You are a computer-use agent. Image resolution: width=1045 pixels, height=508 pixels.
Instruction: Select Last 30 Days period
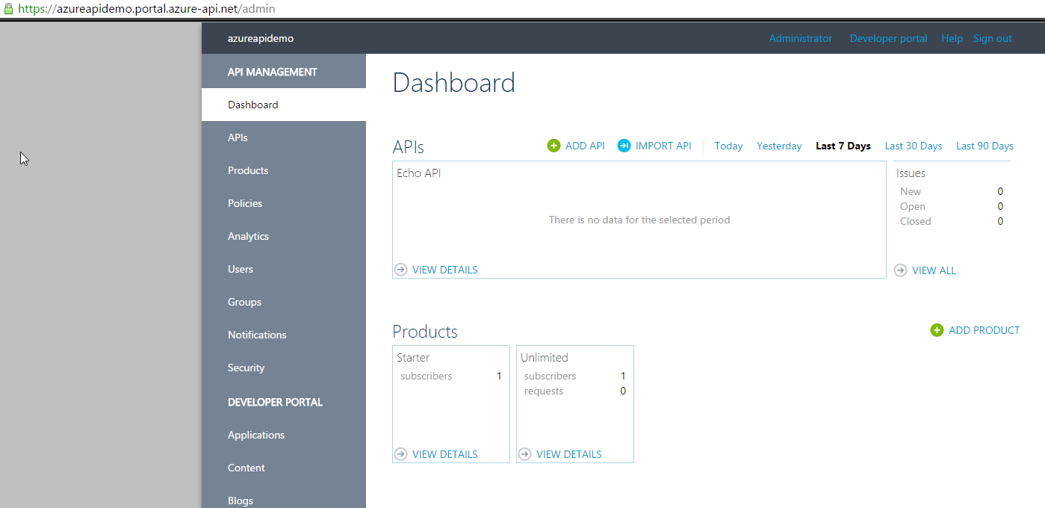point(914,146)
